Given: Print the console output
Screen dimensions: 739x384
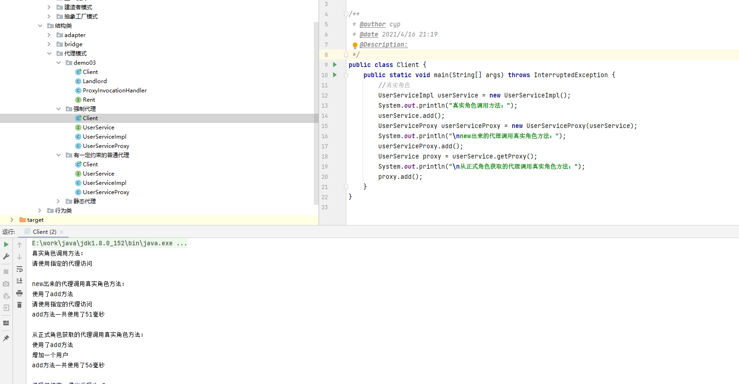Looking at the screenshot, I should (19, 293).
